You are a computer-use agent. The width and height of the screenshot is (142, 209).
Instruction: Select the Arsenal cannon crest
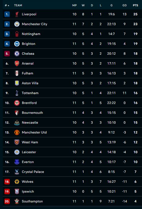17,63
